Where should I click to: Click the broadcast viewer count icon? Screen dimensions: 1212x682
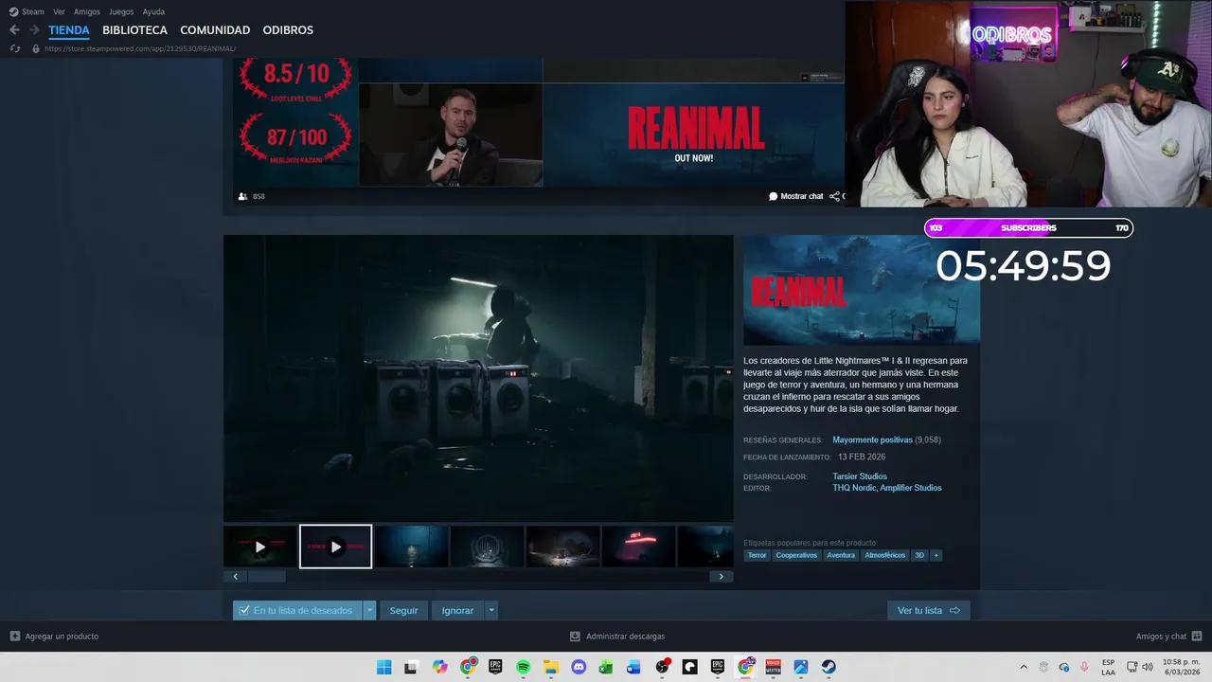click(243, 196)
